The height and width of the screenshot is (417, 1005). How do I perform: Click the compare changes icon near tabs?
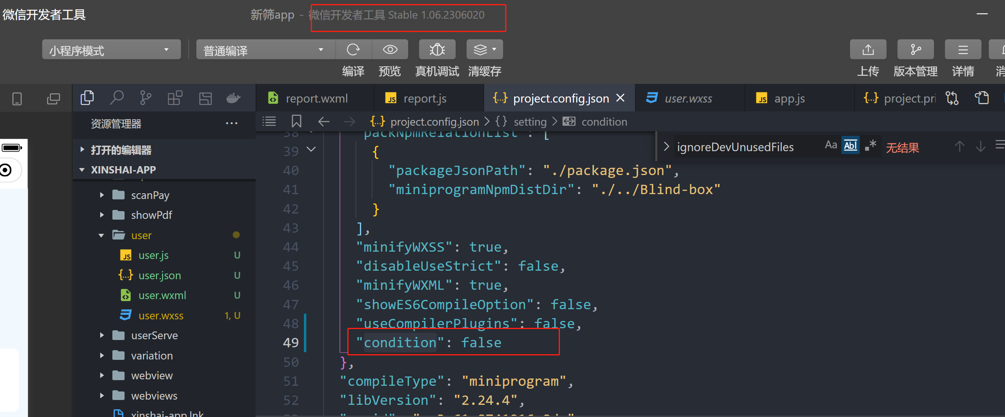[952, 98]
